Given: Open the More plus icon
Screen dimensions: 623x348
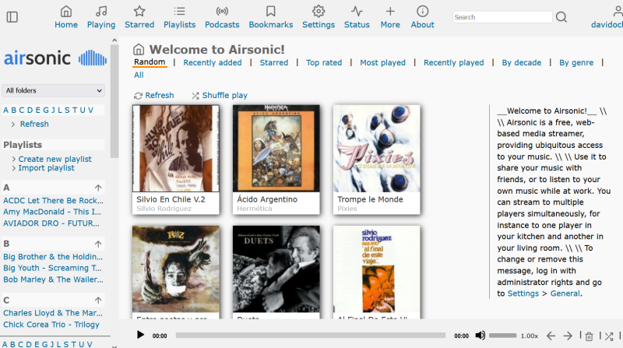Looking at the screenshot, I should tap(390, 11).
